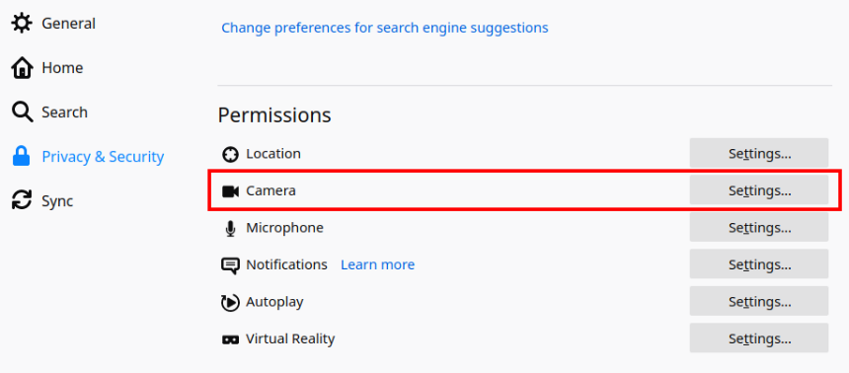Screen dimensions: 849x373
Task: Click the General gear icon
Action: pyautogui.click(x=22, y=24)
